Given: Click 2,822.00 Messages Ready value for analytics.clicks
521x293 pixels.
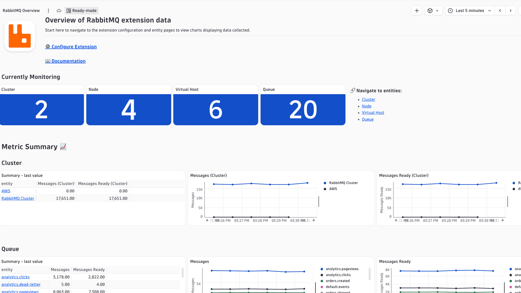Looking at the screenshot, I should 96,277.
